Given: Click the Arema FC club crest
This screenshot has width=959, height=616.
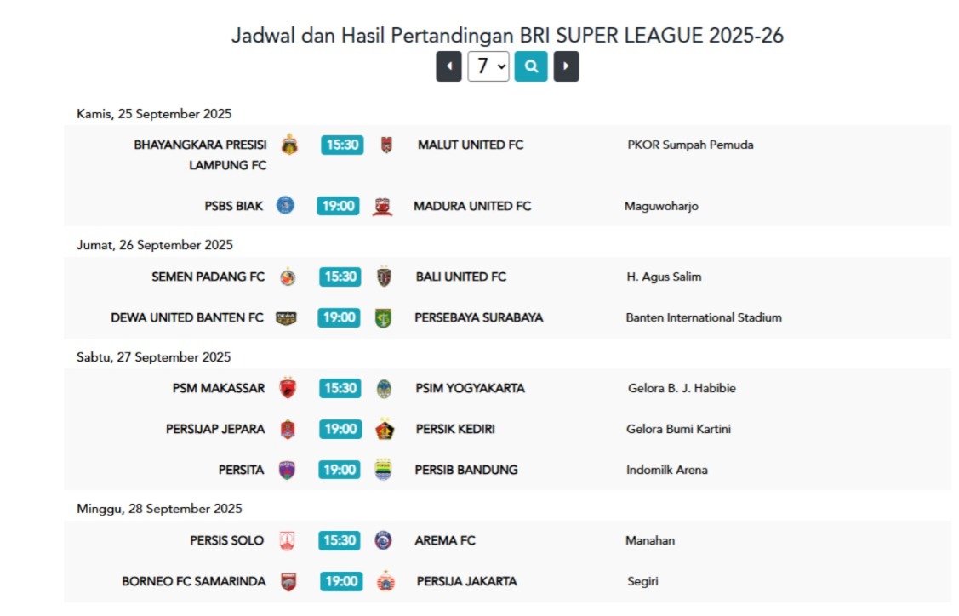Looking at the screenshot, I should [384, 540].
